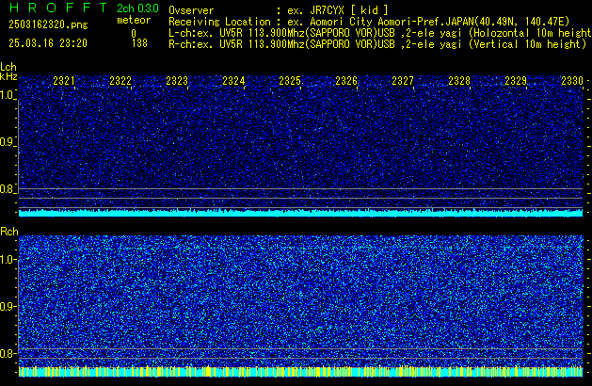Click the Lch 0.8 kHz axis label
592x386 pixels.
[x=8, y=189]
